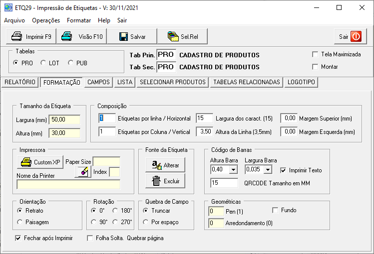Click the Index field
Screen dimensions: 374x254
point(114,172)
